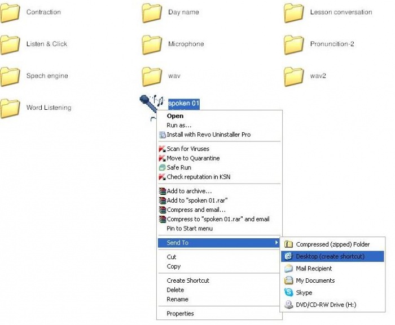Click the DVD/CD-RW drive icon
Screen dimensions: 395x325
coord(288,305)
